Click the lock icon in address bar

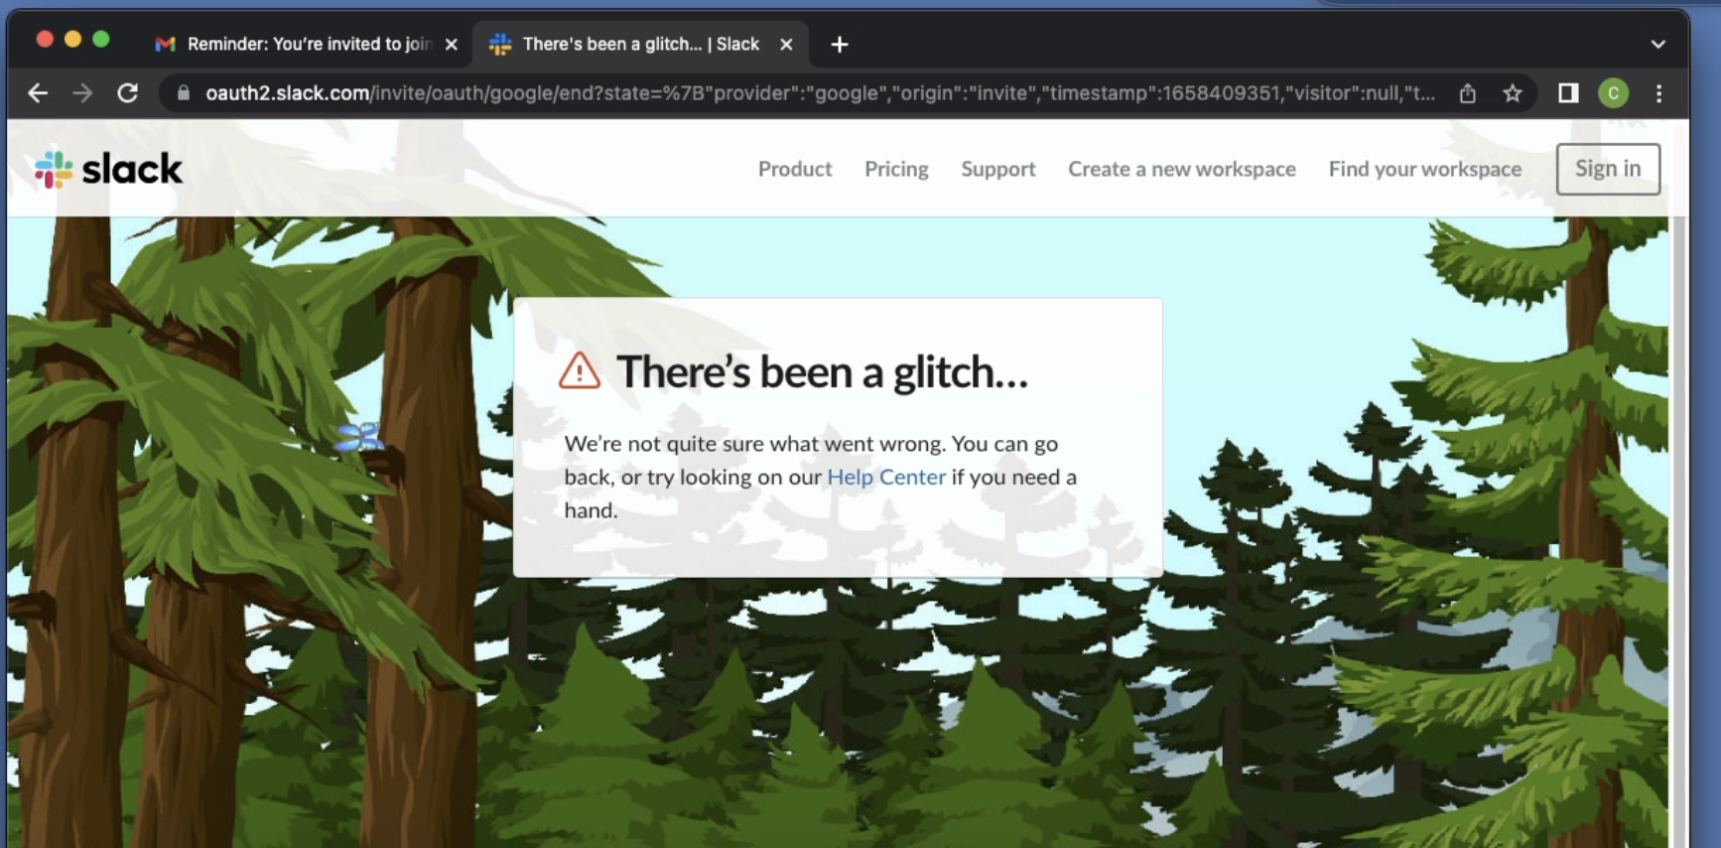point(183,93)
